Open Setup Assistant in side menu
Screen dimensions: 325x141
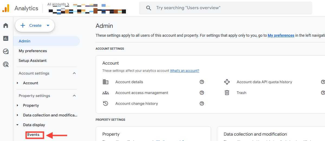pyautogui.click(x=32, y=61)
